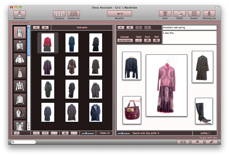The image size is (229, 156).
Task: Click the Overcoats header label
Action: coord(82,28)
